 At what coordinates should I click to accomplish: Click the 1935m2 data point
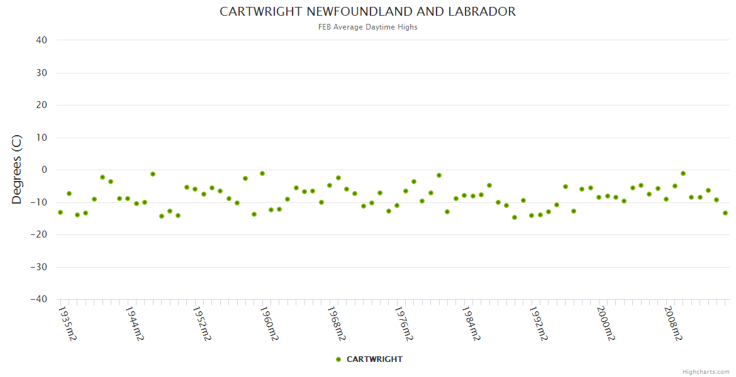click(60, 212)
